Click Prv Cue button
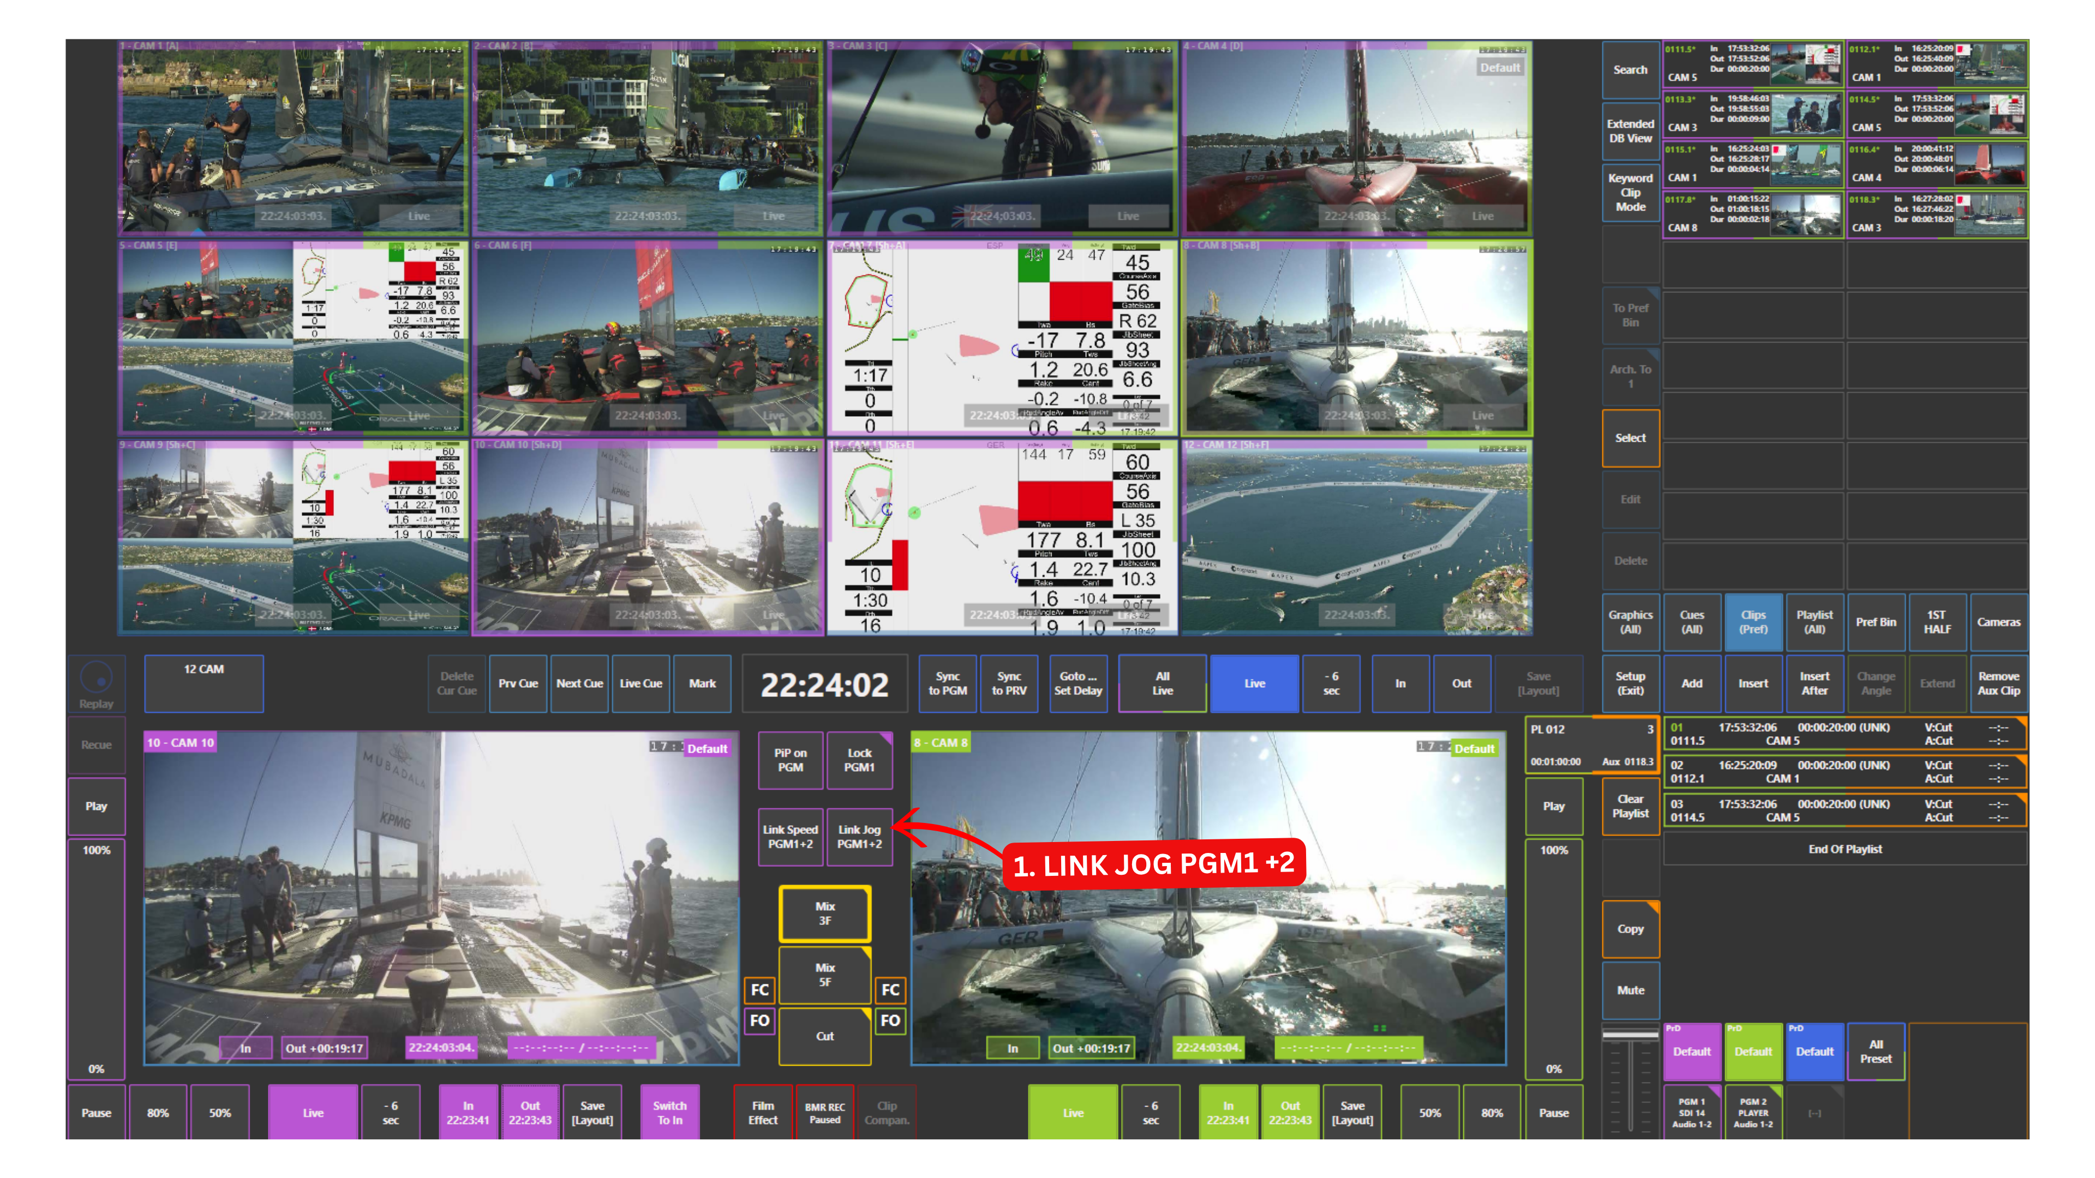Viewport: 2095px width, 1178px height. (x=518, y=683)
